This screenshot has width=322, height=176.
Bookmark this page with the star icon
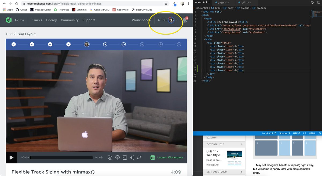coord(166,4)
